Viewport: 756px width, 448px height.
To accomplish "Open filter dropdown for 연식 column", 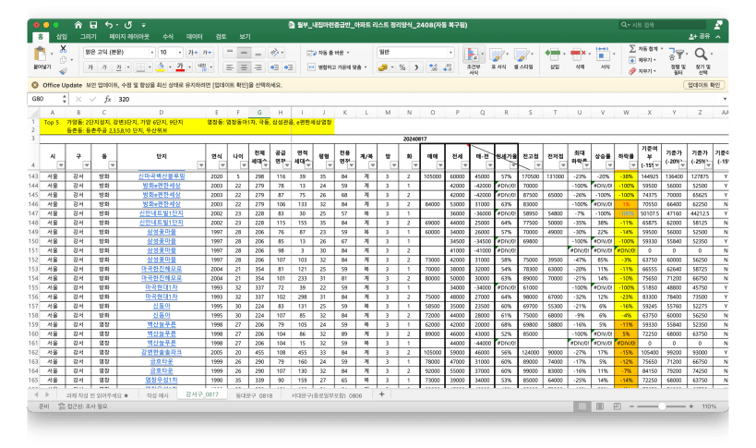I will tap(222, 165).
